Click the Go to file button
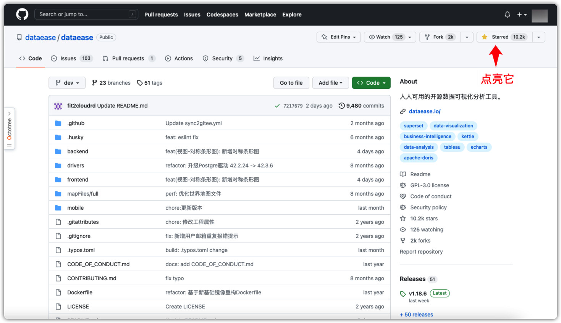 click(x=291, y=83)
